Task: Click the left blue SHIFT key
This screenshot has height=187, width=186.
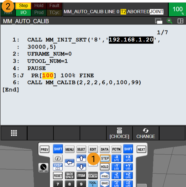Action: [58, 149]
